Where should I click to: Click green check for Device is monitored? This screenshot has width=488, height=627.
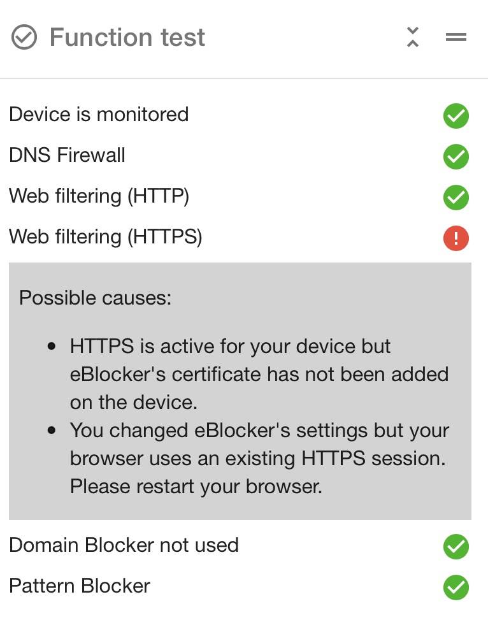(456, 116)
